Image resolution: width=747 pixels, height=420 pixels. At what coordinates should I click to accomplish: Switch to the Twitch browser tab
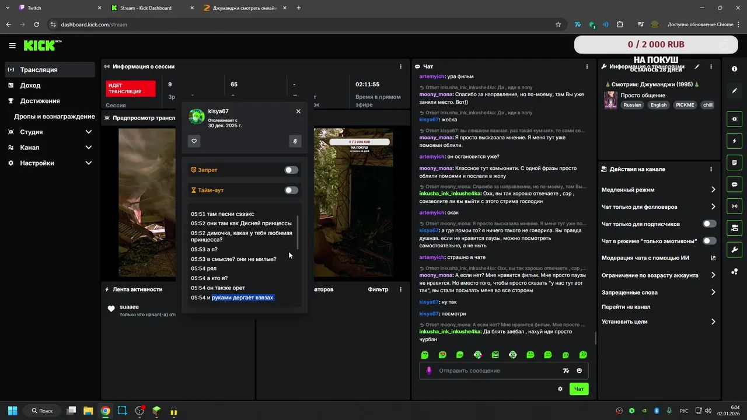58,8
